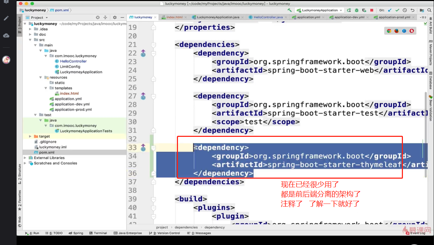Open in Safari browser icon
Screen dimensions: 434x245
(x=404, y=31)
